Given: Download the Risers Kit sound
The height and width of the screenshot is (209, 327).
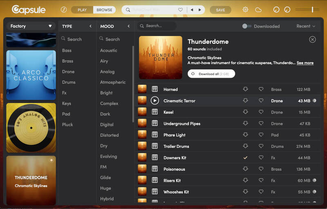Looking at the screenshot, I should [x=246, y=180].
